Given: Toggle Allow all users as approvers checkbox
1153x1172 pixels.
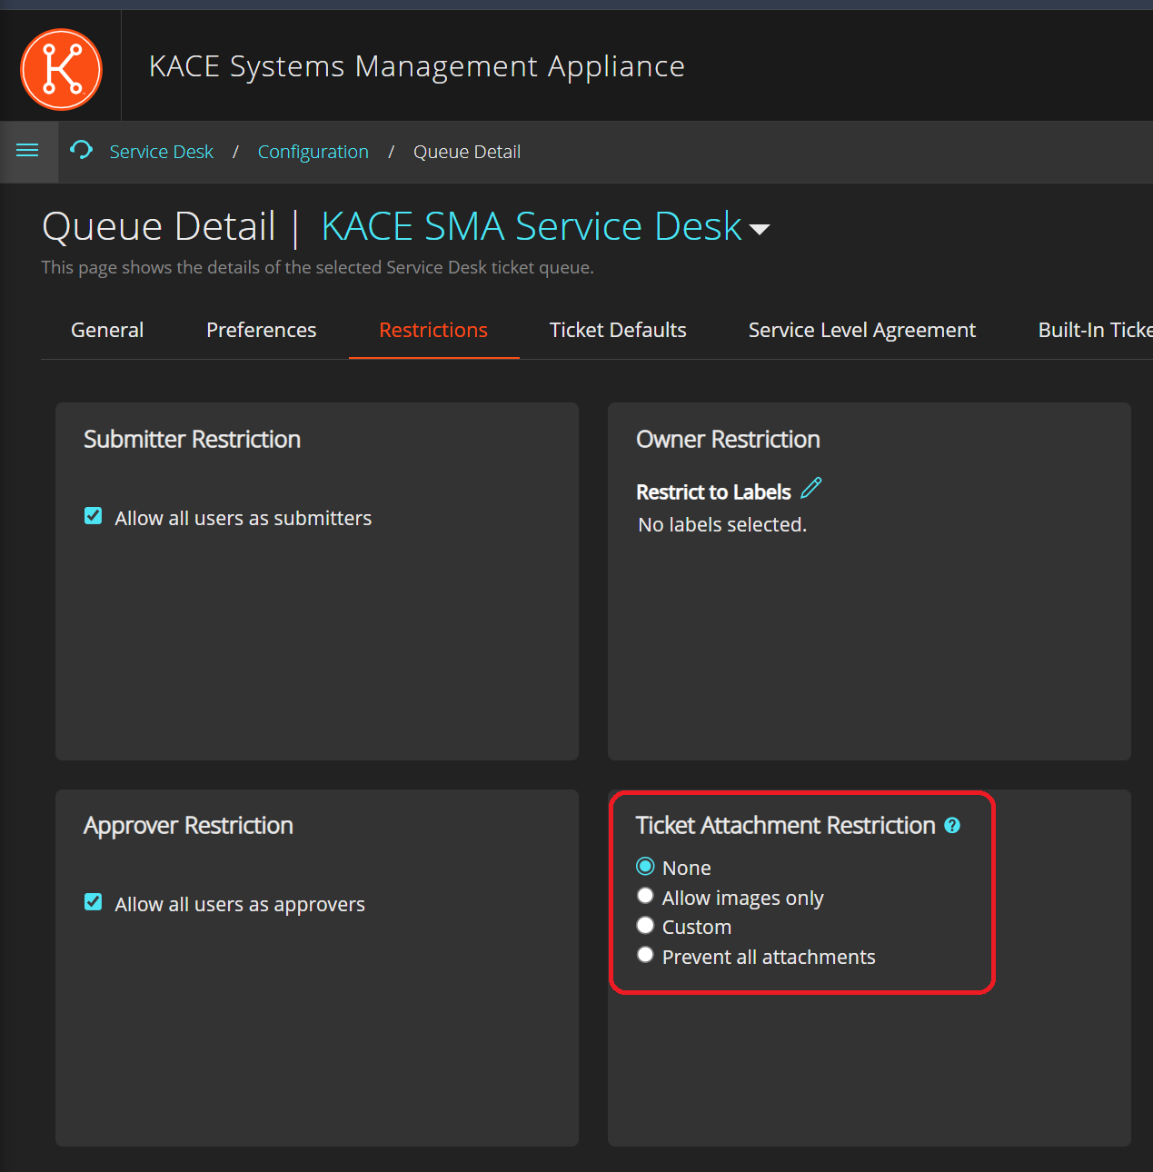Looking at the screenshot, I should 93,902.
